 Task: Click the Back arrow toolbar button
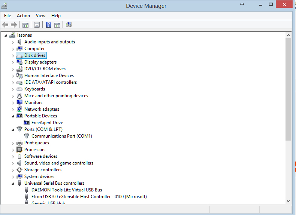[5, 25]
